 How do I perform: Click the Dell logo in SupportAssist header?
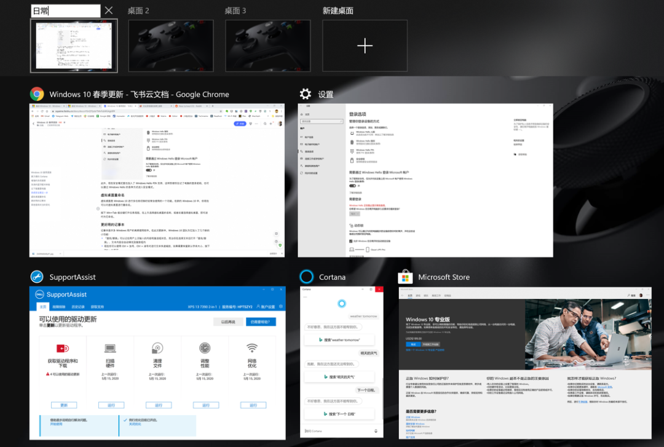point(39,295)
